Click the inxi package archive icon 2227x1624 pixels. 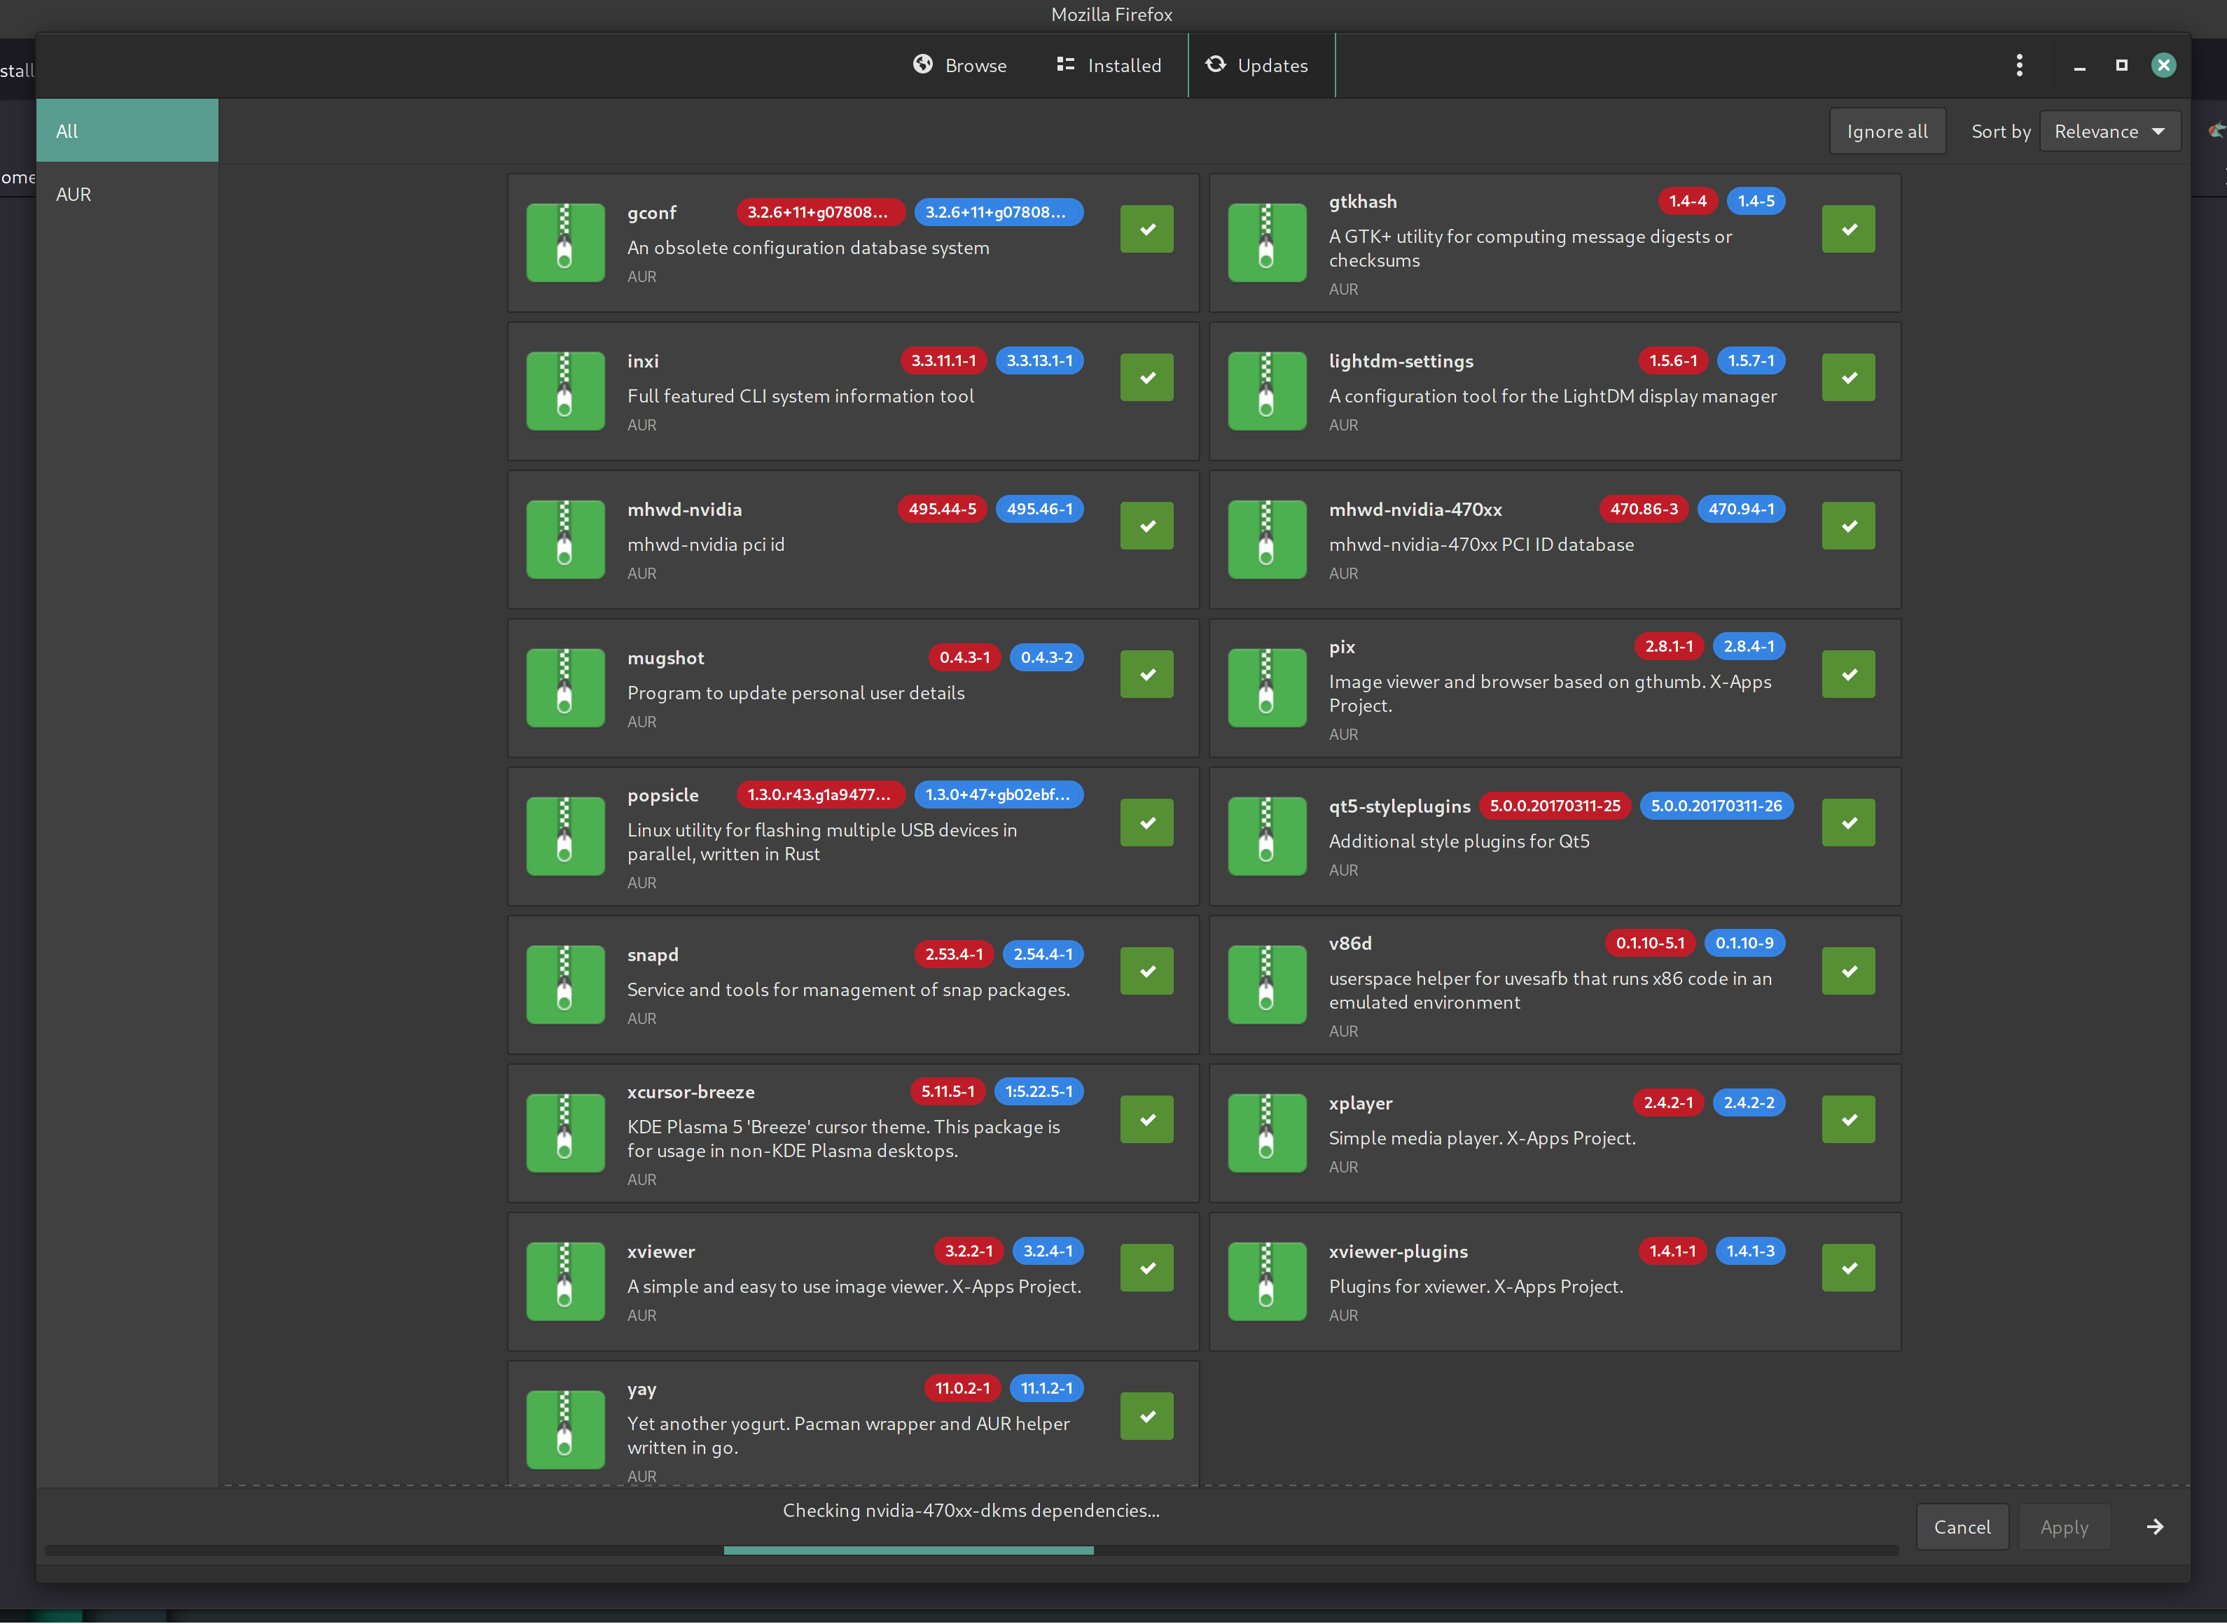565,391
